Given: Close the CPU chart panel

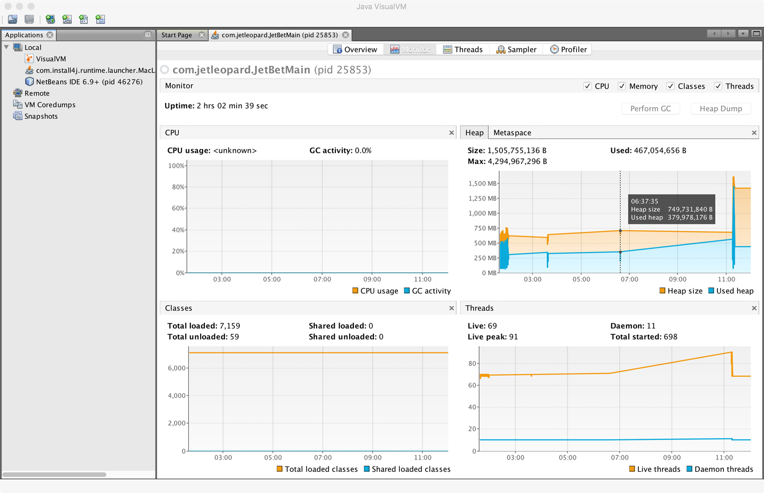Looking at the screenshot, I should point(452,133).
